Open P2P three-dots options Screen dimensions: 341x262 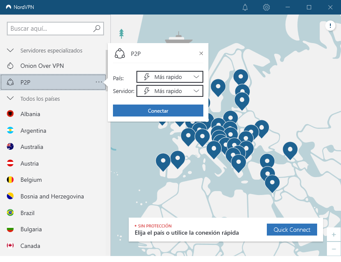[99, 82]
